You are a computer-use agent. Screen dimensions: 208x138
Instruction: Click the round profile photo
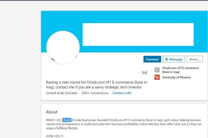pyautogui.click(x=63, y=48)
